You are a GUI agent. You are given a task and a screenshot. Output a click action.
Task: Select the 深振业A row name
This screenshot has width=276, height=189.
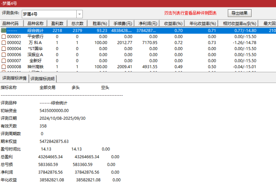tap(36, 54)
